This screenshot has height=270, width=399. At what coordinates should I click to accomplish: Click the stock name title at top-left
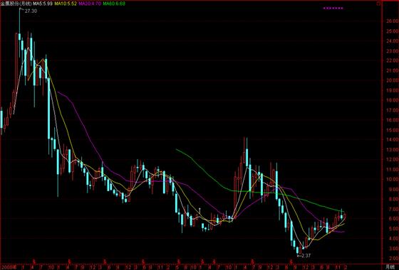click(x=16, y=4)
